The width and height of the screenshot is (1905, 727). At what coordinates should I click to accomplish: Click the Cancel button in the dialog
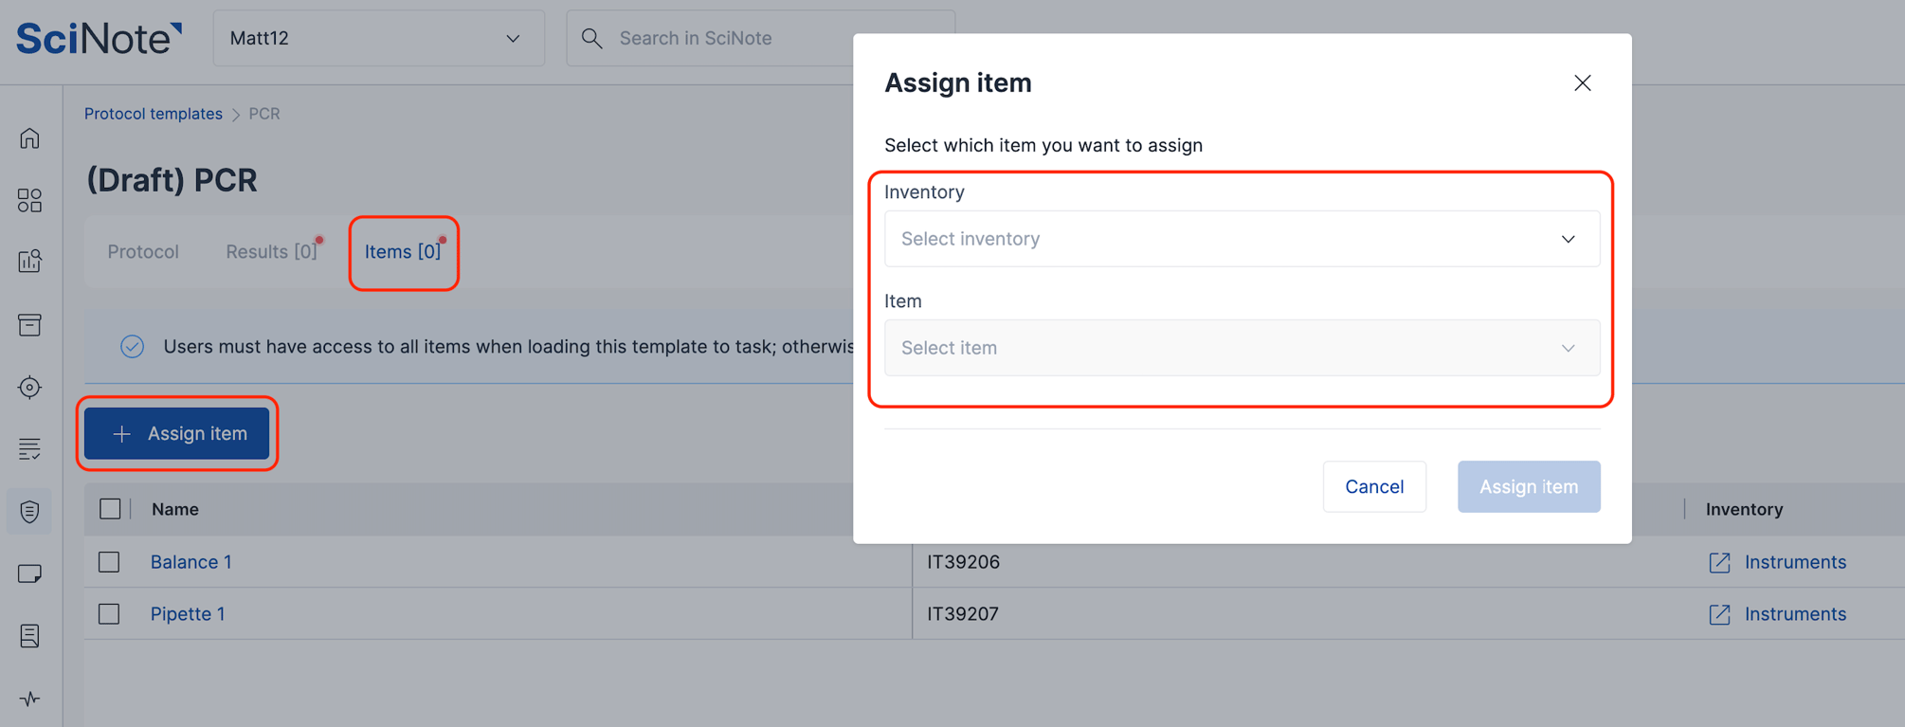1374,486
